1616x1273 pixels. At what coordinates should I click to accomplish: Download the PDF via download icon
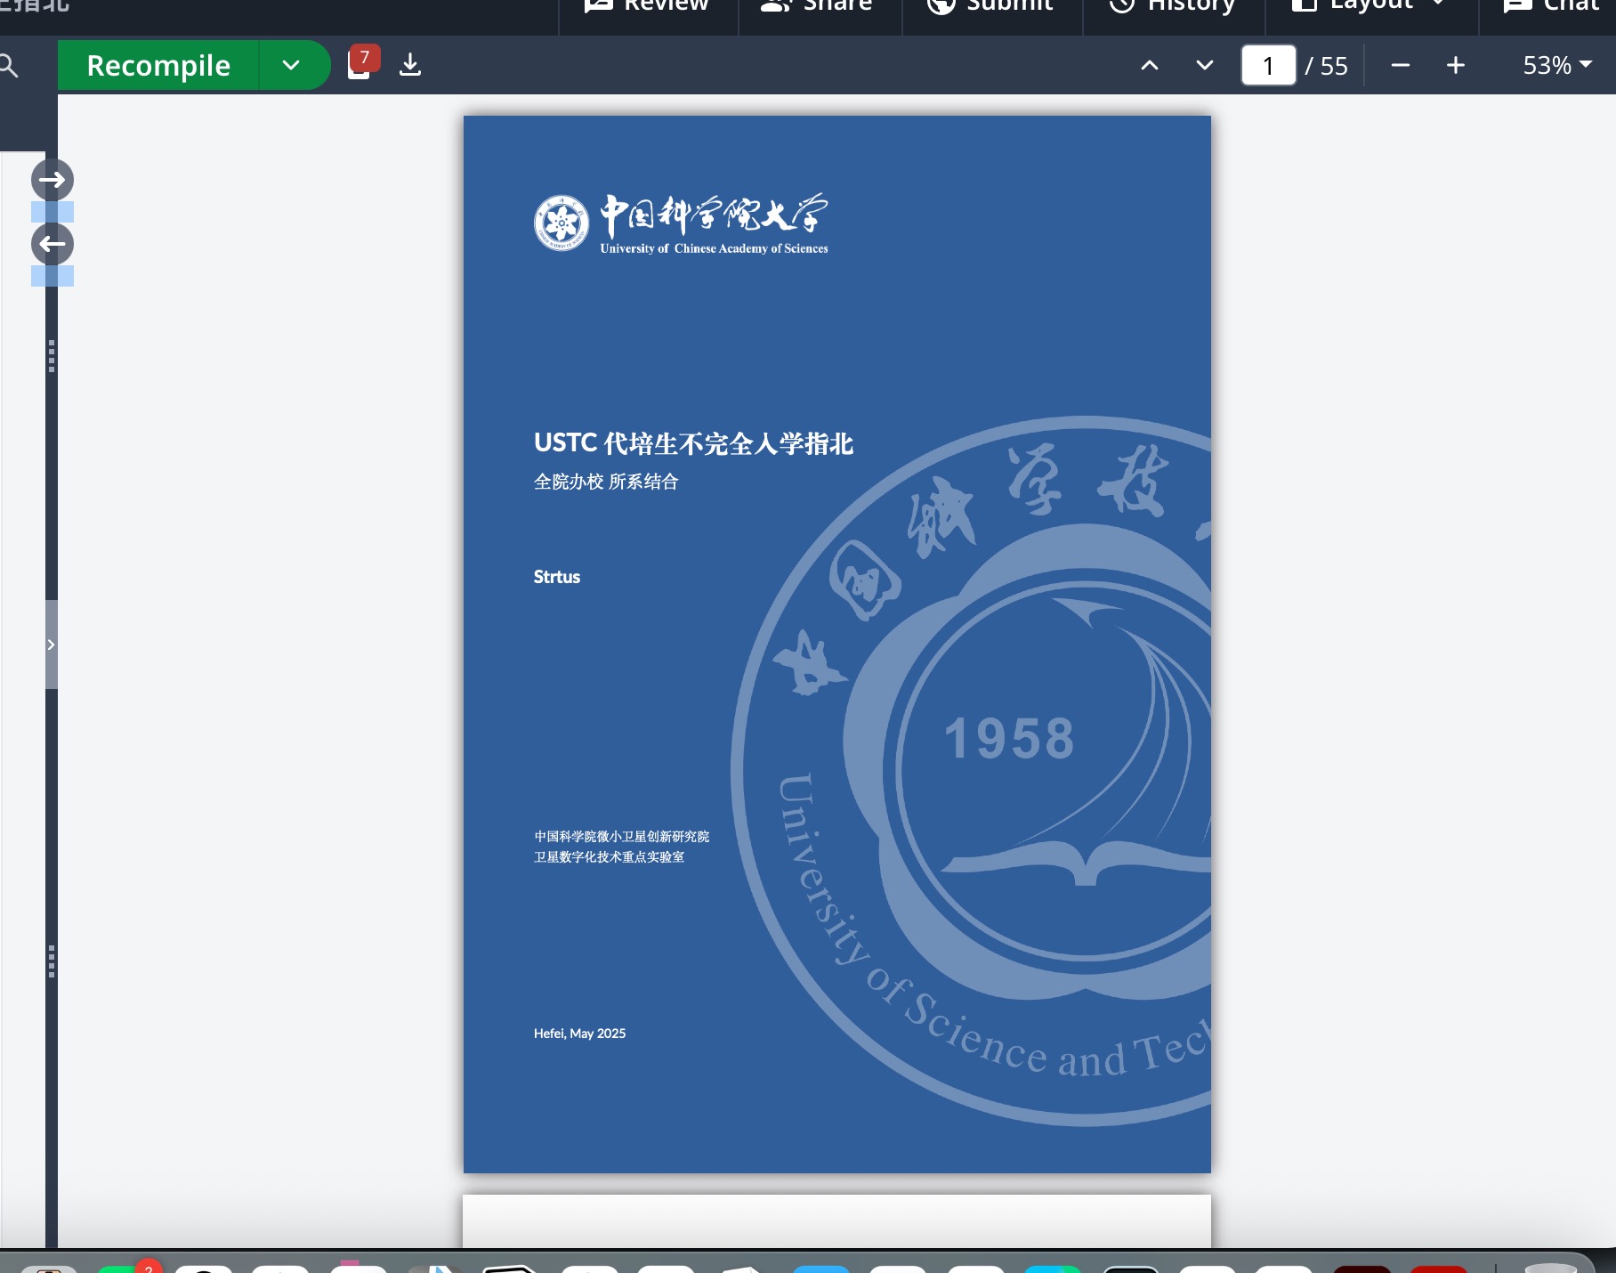point(410,64)
